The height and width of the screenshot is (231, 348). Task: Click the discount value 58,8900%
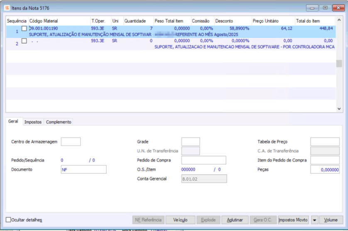pyautogui.click(x=239, y=28)
